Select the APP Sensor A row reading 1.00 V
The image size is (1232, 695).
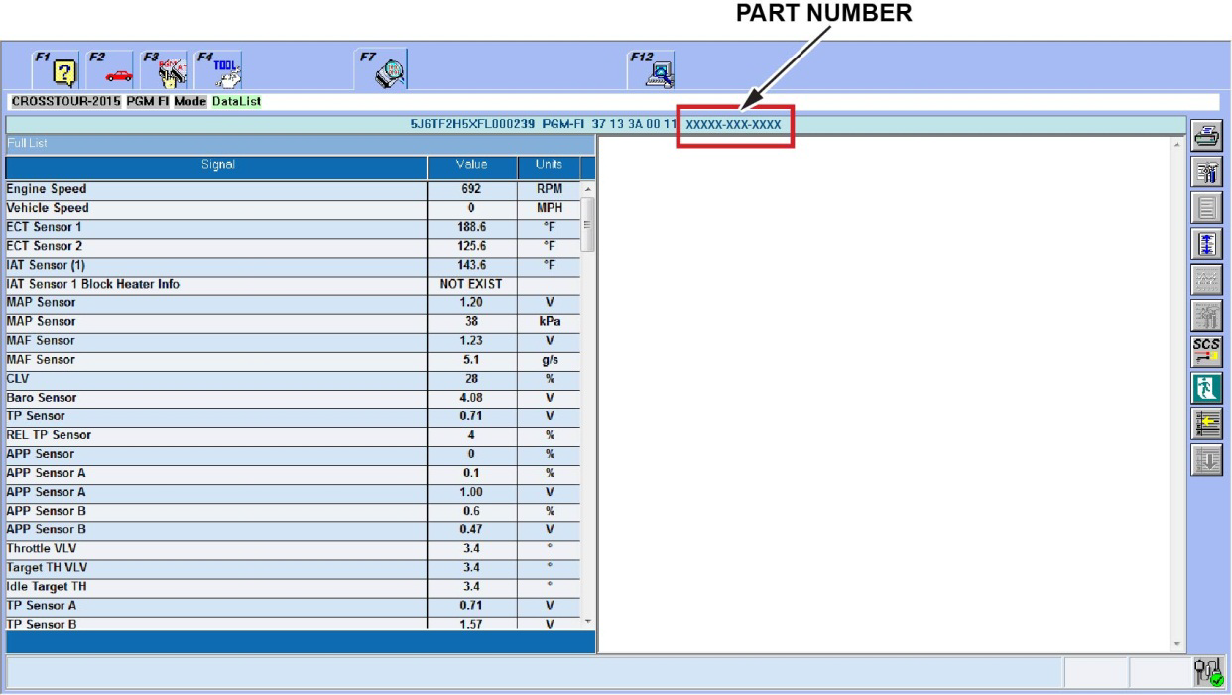click(292, 491)
